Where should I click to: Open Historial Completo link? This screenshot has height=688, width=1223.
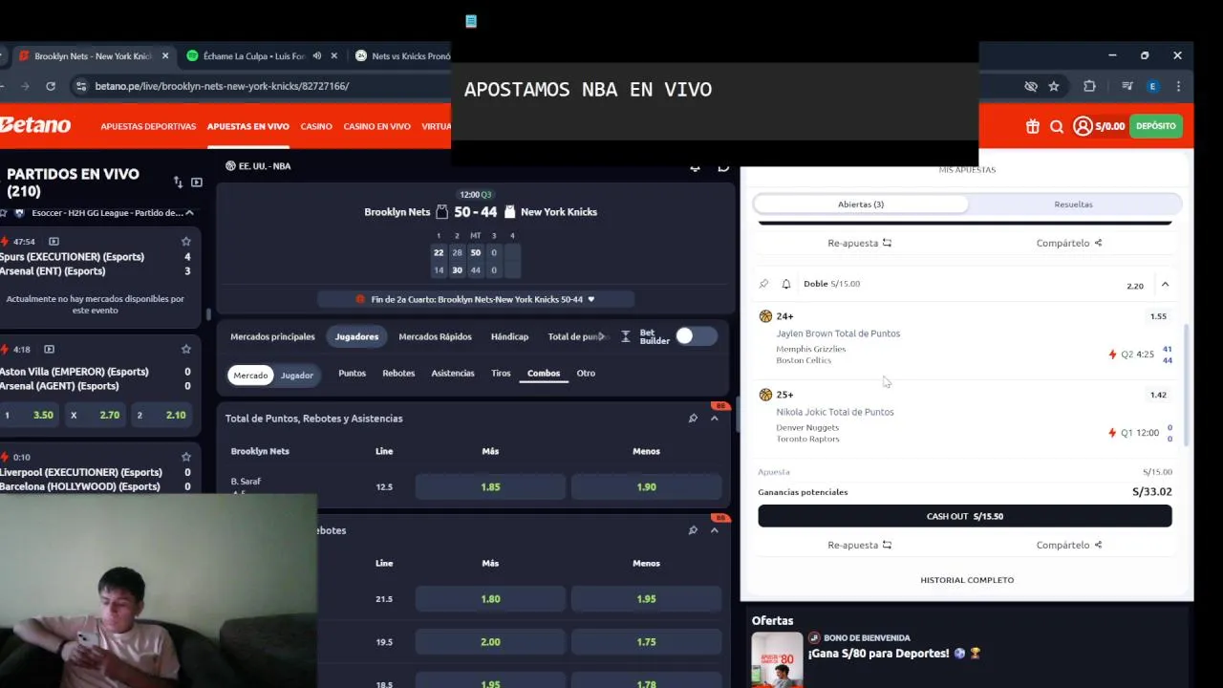(967, 580)
